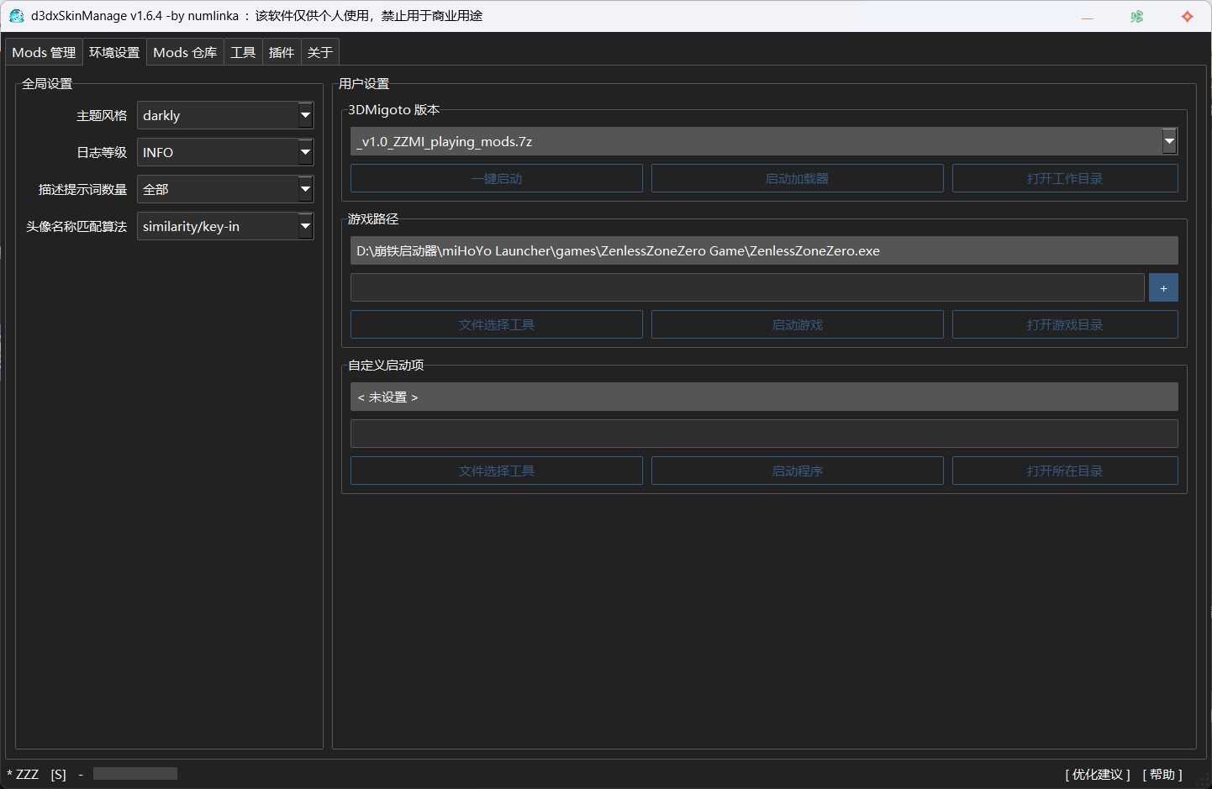Click the [S] status bar indicator
Viewport: 1212px width, 789px height.
coord(58,774)
